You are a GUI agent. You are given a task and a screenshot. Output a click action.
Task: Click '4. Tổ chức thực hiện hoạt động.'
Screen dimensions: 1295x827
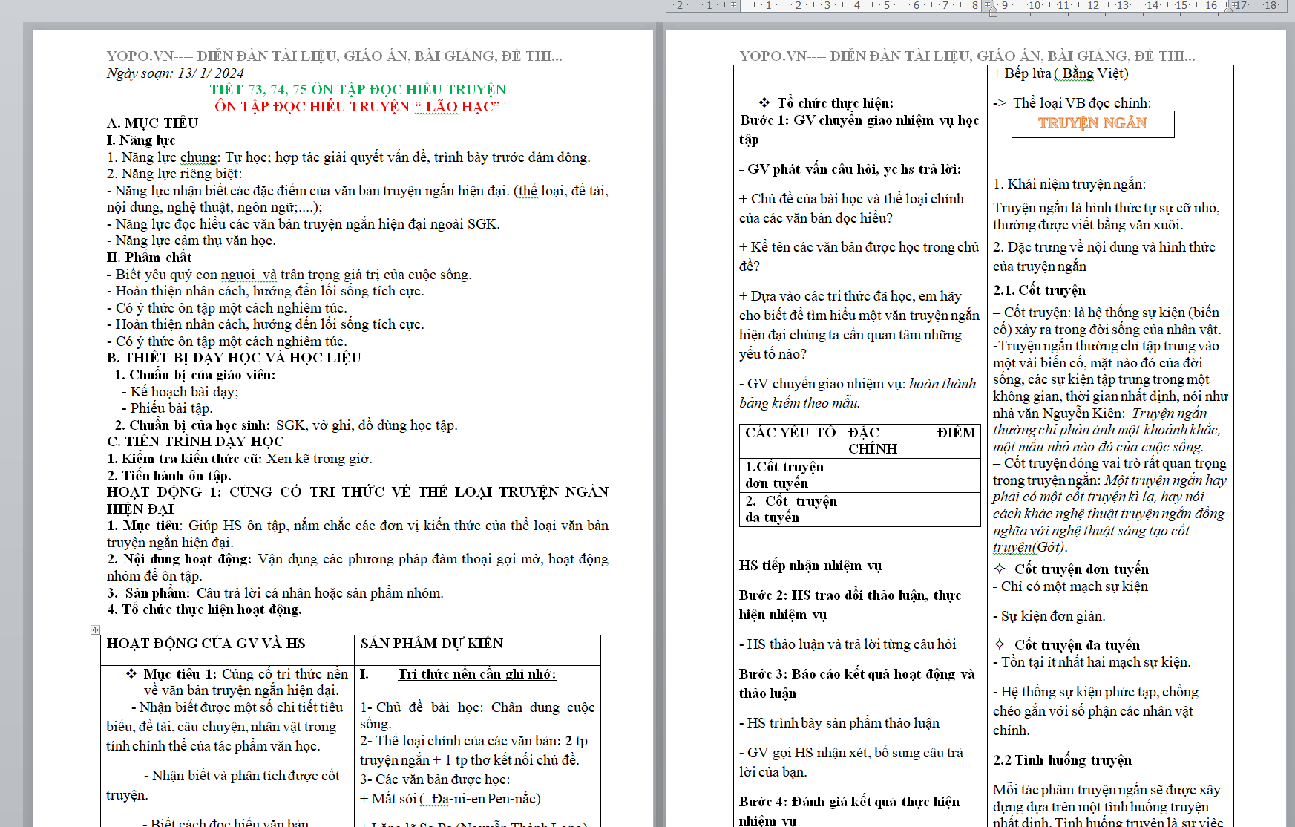[x=204, y=609]
